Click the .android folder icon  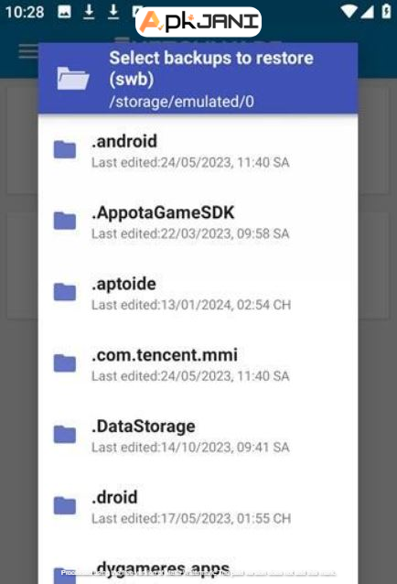point(65,150)
